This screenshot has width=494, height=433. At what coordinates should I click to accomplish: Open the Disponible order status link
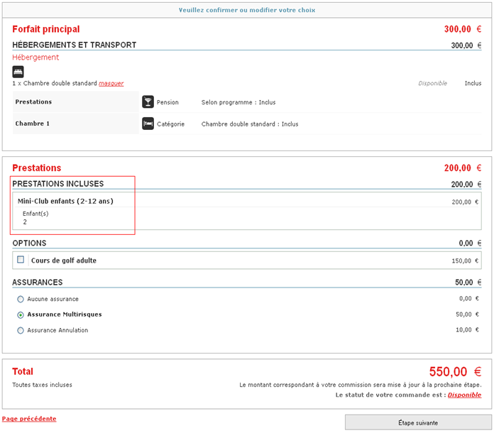coord(464,395)
